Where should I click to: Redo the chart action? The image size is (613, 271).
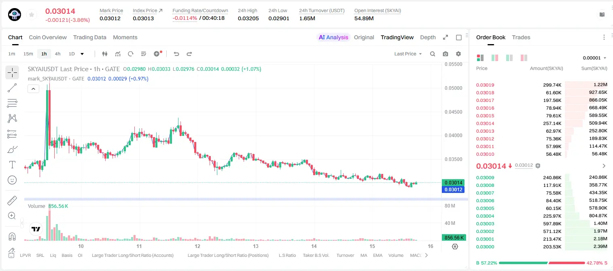189,54
